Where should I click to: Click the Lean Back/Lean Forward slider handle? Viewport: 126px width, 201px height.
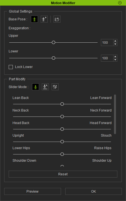[62, 104]
